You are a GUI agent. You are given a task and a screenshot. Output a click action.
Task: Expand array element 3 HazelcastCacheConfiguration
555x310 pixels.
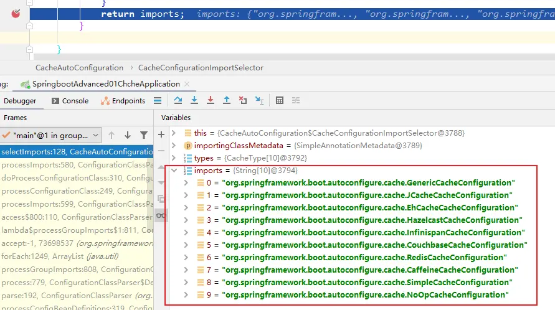(x=186, y=220)
